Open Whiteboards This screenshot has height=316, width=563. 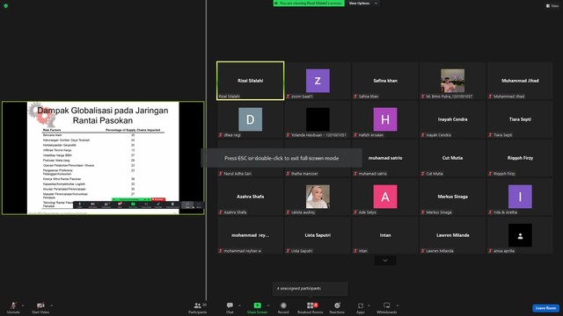tap(387, 307)
